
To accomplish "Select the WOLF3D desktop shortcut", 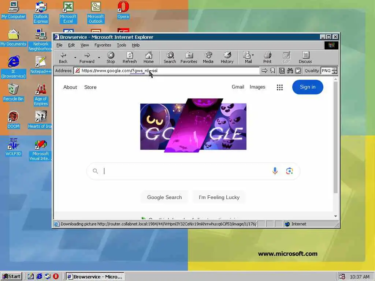I will click(14, 147).
